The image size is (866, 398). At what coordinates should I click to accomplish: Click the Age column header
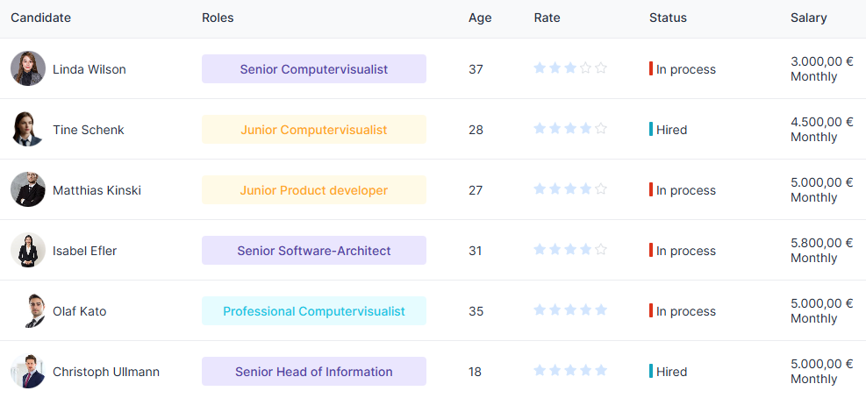click(x=480, y=18)
